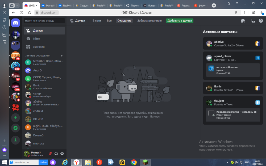
Task: Open the nigiril, Dude group chat
Action: click(x=44, y=127)
